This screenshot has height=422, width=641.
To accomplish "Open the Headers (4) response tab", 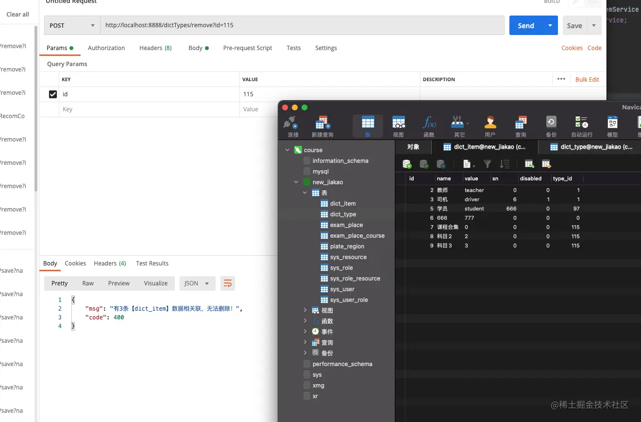I will click(110, 264).
